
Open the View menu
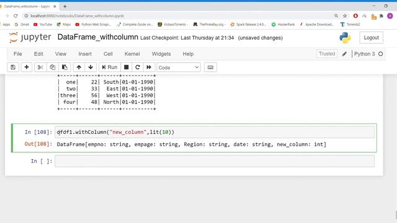pyautogui.click(x=61, y=54)
